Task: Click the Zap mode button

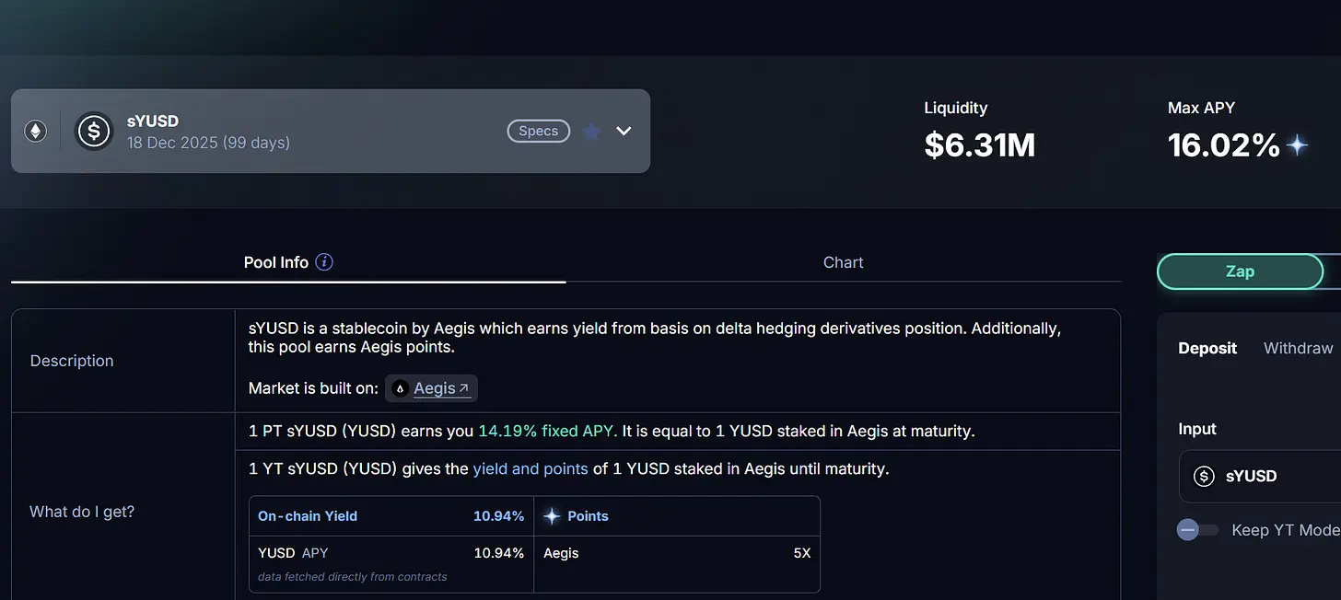Action: click(1240, 271)
